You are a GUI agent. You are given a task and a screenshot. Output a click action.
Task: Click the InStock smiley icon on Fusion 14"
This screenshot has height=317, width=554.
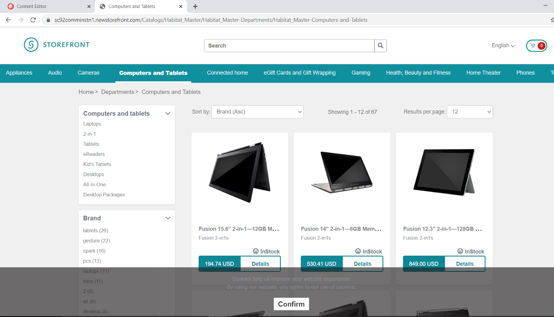pos(358,251)
